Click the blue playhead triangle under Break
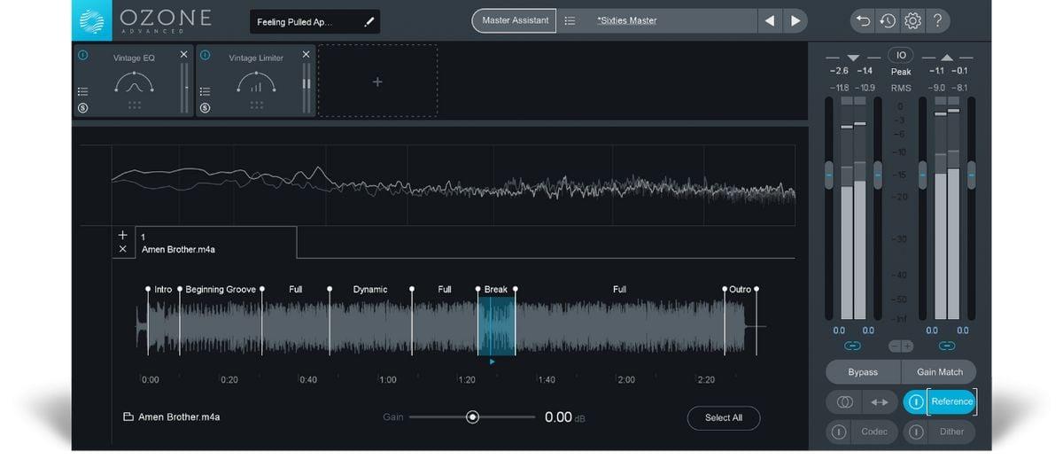This screenshot has width=1063, height=459. coord(492,362)
